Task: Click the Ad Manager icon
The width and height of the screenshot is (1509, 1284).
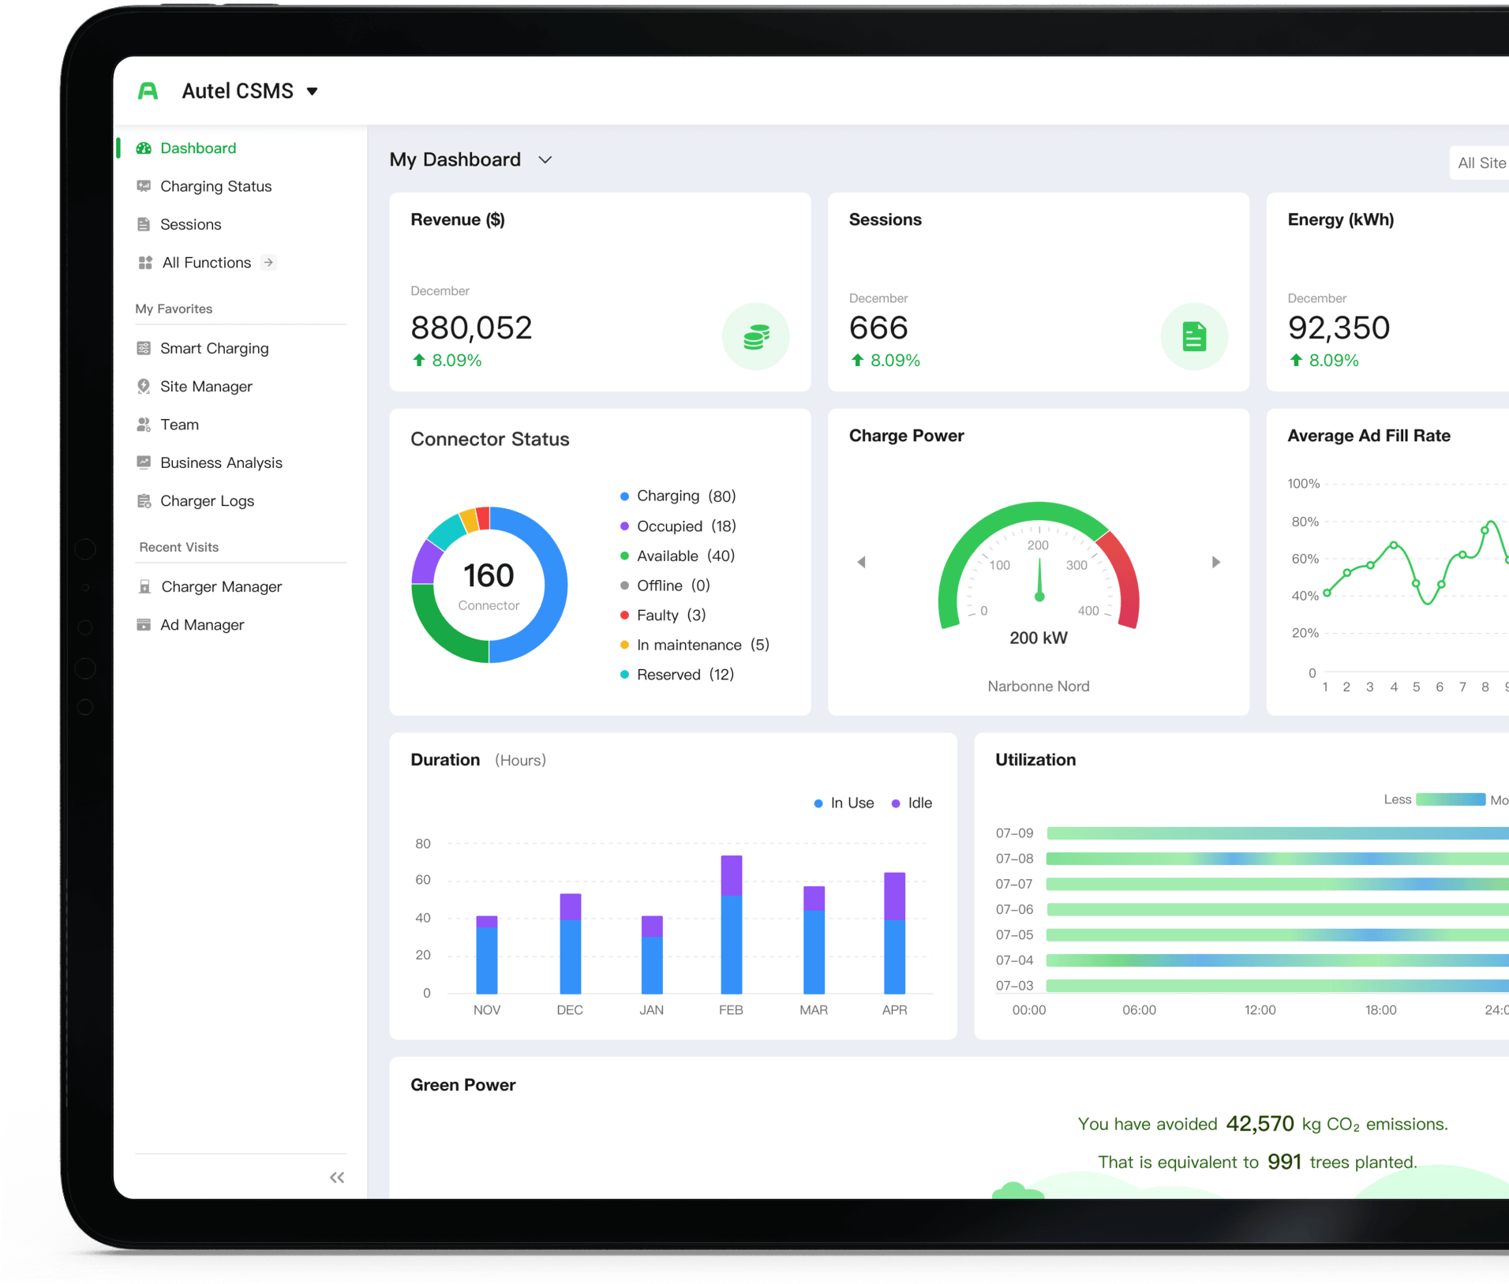Action: [x=144, y=625]
